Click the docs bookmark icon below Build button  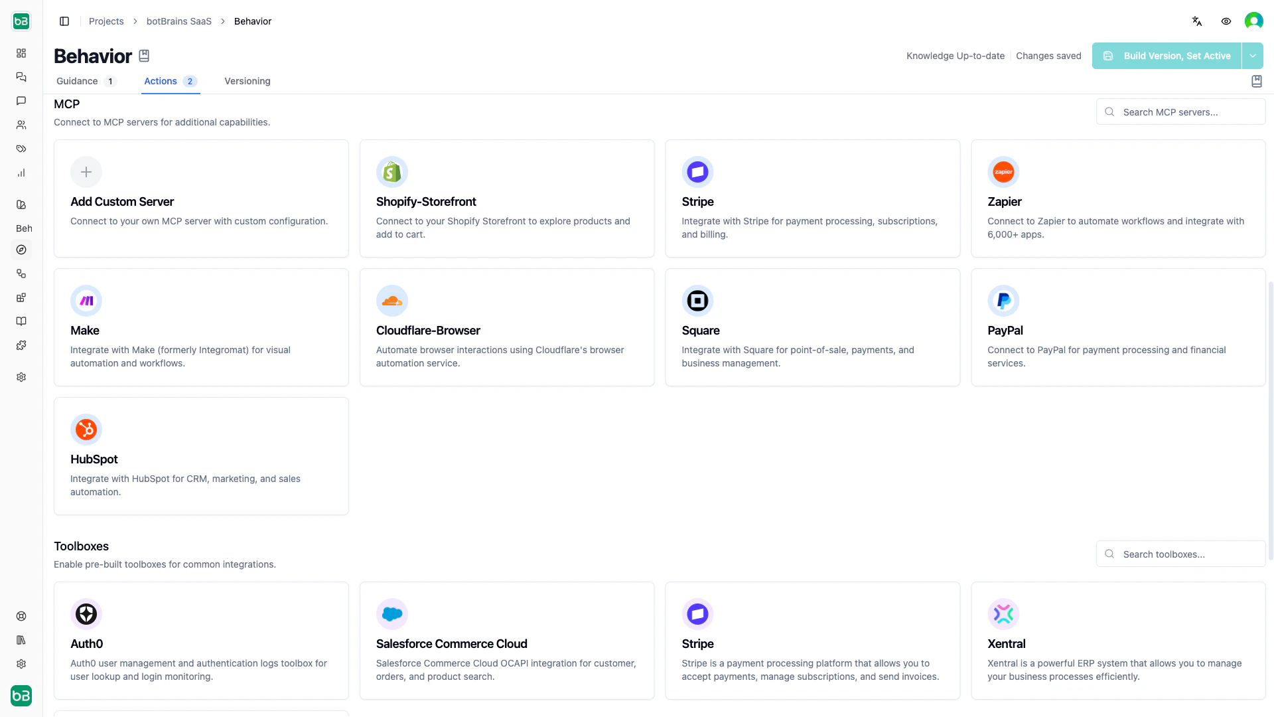(1256, 81)
